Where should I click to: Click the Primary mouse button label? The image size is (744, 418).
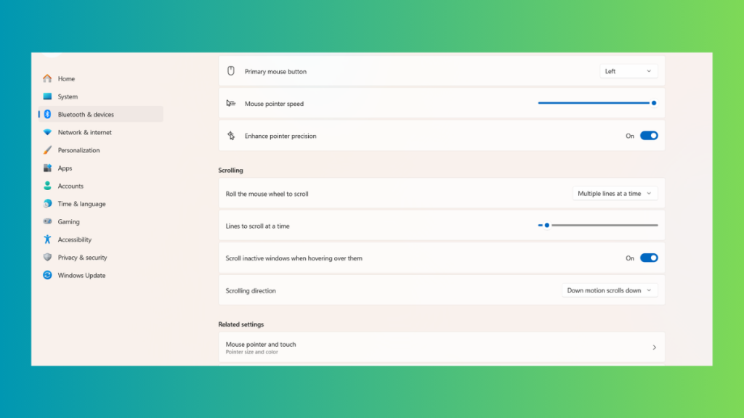275,72
